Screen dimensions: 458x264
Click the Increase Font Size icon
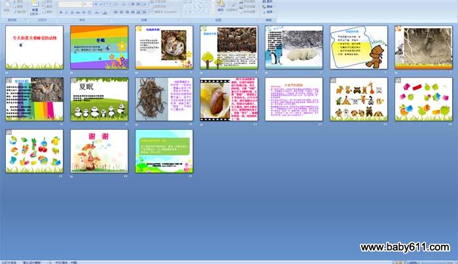point(96,4)
